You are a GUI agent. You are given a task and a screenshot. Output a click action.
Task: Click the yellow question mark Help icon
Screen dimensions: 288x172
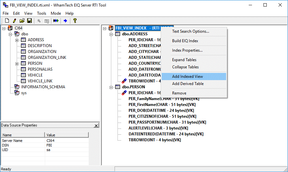[75, 21]
